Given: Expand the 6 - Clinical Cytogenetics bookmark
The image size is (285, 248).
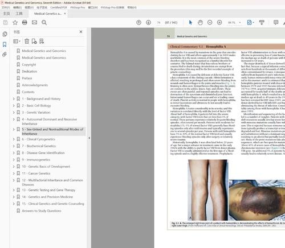Looking at the screenshot, I should (14, 139).
